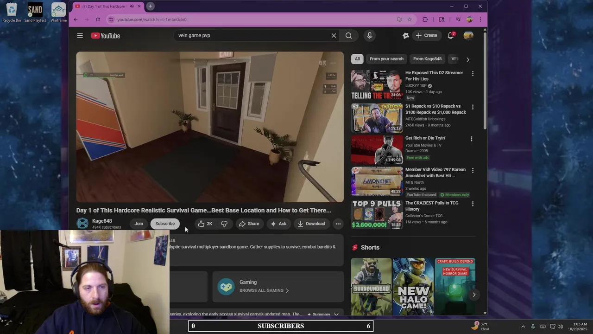The image size is (593, 334).
Task: Open options for Get Rich or Die Tryin'
Action: coord(472,139)
